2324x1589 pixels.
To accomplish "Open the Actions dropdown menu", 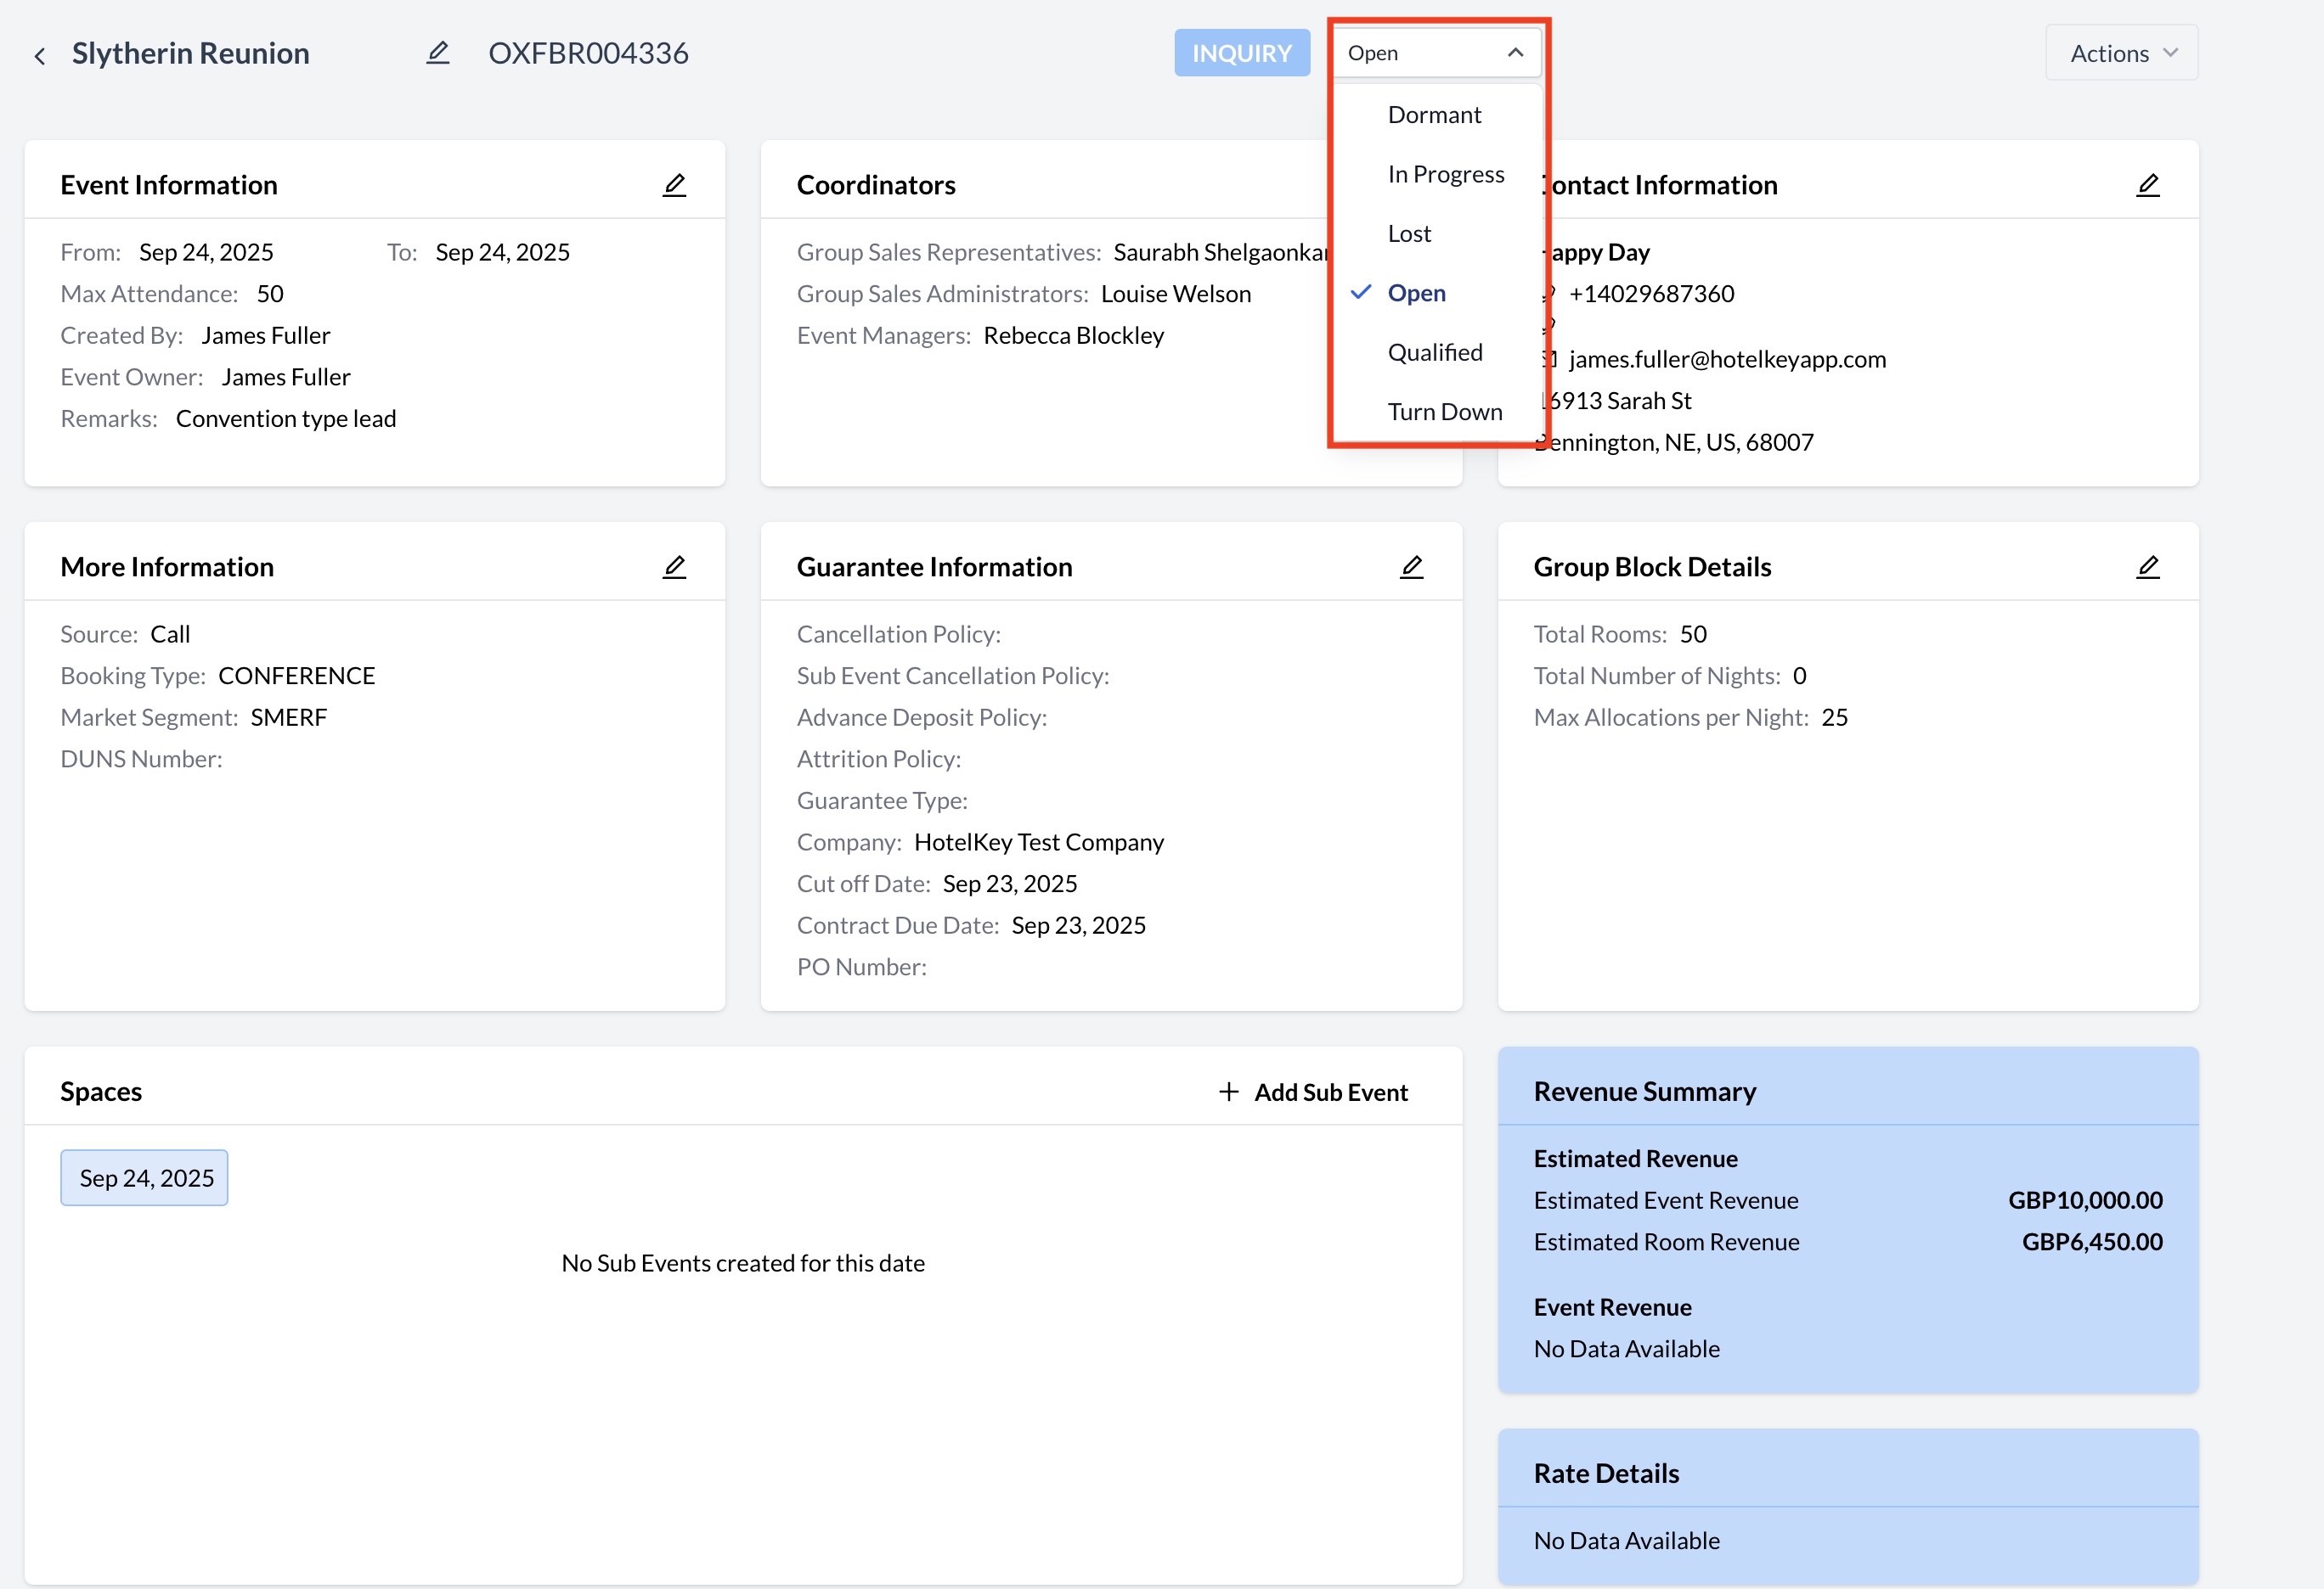I will (2121, 53).
